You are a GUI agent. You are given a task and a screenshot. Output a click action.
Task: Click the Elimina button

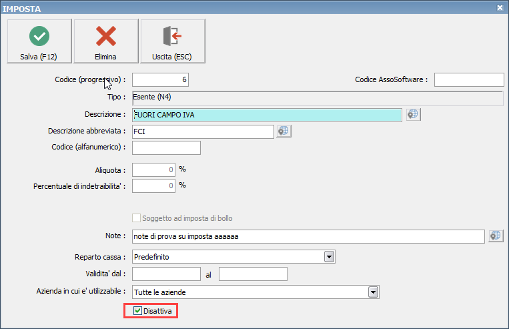coord(106,41)
